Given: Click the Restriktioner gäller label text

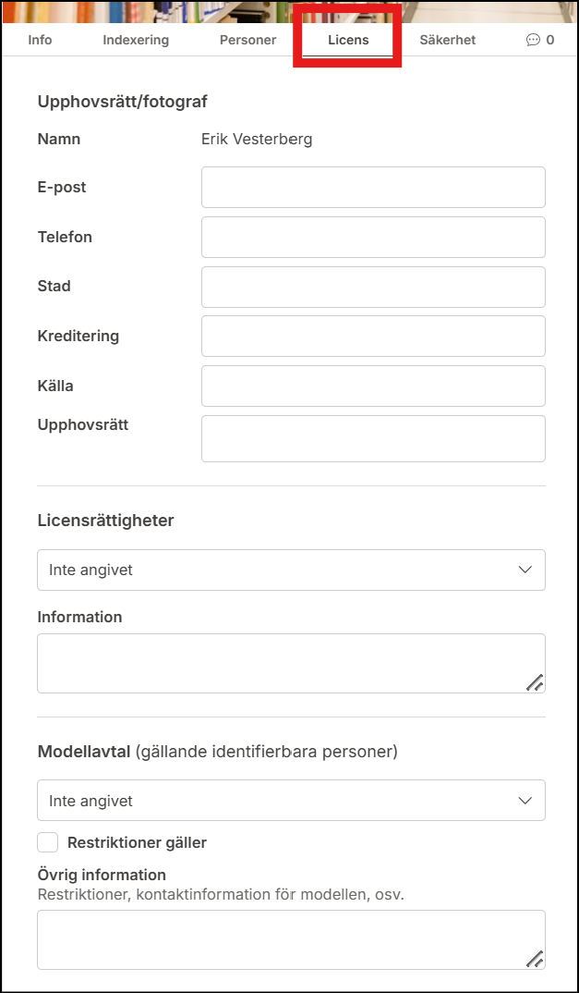Looking at the screenshot, I should [137, 842].
